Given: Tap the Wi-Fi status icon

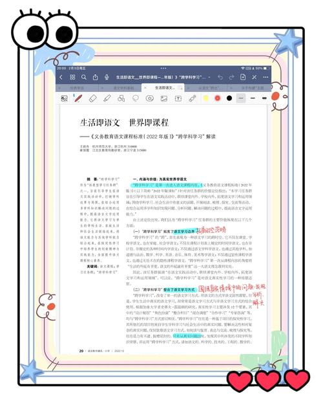Looking at the screenshot, I should (242, 68).
